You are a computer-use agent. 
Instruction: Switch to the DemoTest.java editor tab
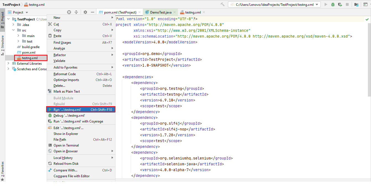coord(160,12)
